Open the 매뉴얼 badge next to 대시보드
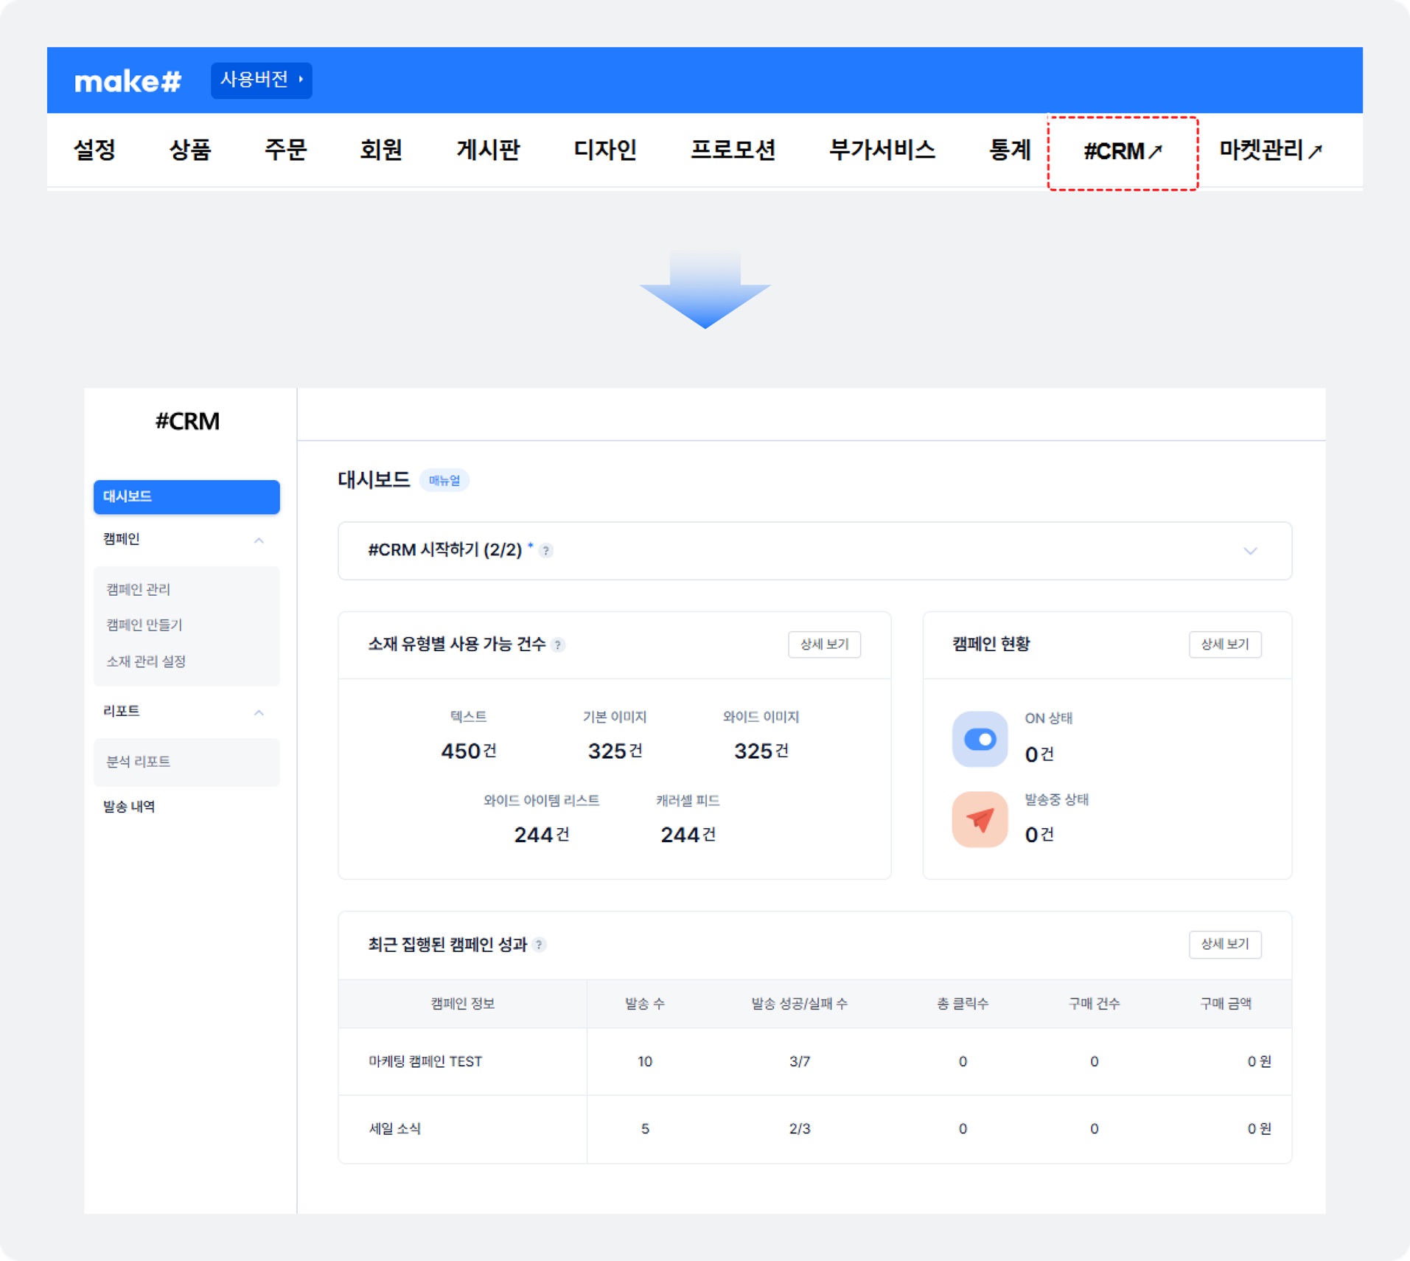The height and width of the screenshot is (1261, 1410). 444,481
